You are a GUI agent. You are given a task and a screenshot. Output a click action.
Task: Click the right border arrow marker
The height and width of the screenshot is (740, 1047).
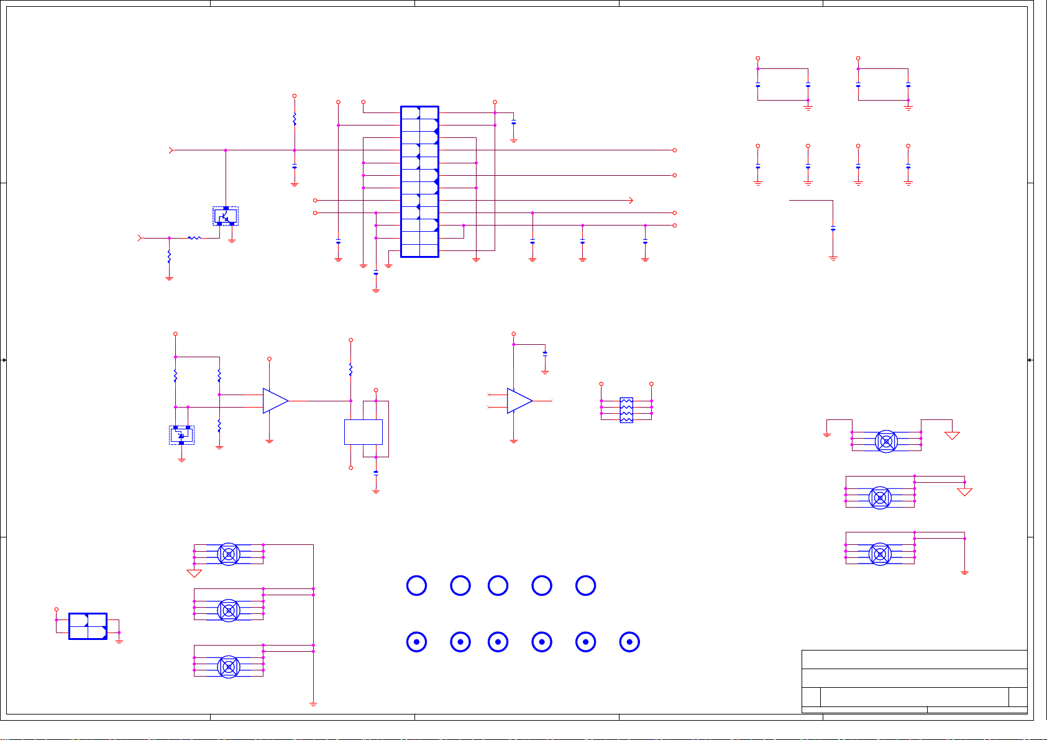(x=1030, y=360)
